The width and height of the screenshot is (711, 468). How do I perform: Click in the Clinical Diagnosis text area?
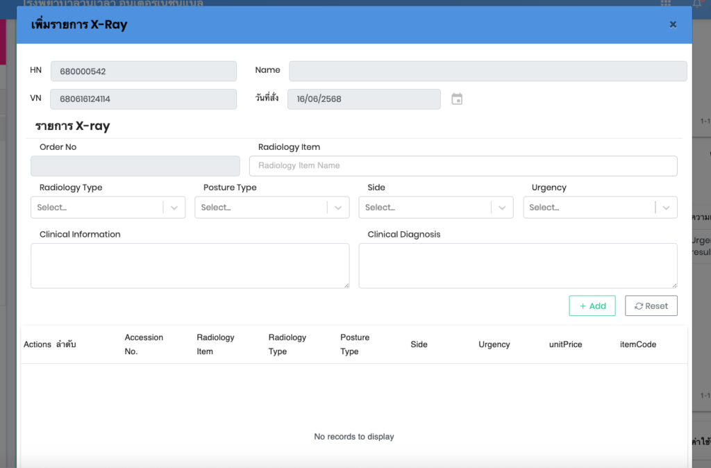tap(517, 265)
